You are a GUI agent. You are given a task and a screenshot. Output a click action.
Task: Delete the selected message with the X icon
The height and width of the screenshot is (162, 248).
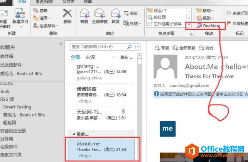click(x=67, y=13)
